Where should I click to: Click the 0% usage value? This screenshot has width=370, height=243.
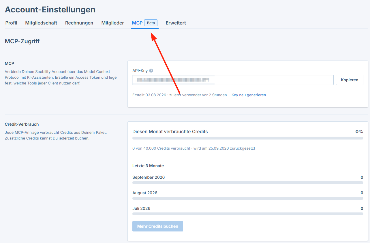pos(359,131)
